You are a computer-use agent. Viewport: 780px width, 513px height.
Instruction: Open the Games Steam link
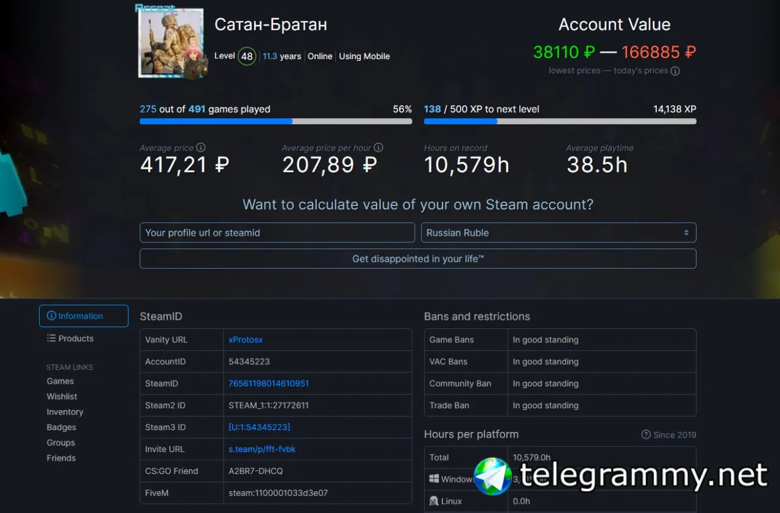(x=60, y=381)
